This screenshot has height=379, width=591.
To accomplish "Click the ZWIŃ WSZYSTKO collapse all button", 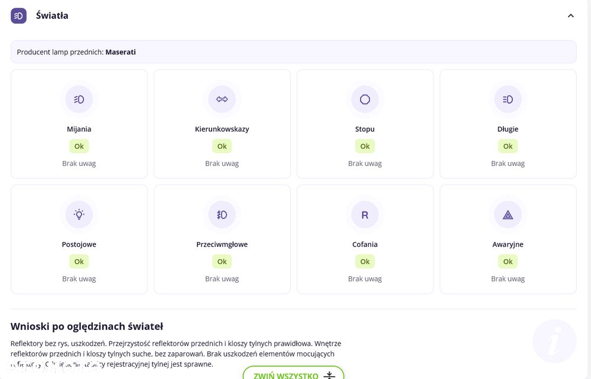I will pyautogui.click(x=294, y=373).
